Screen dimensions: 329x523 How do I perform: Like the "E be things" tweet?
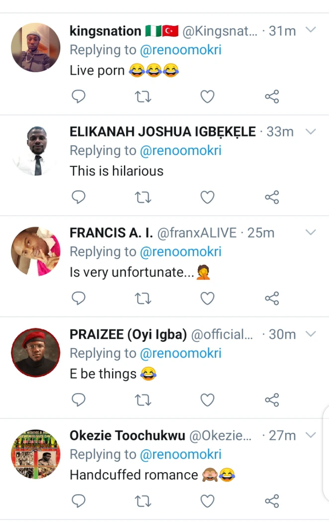[207, 399]
